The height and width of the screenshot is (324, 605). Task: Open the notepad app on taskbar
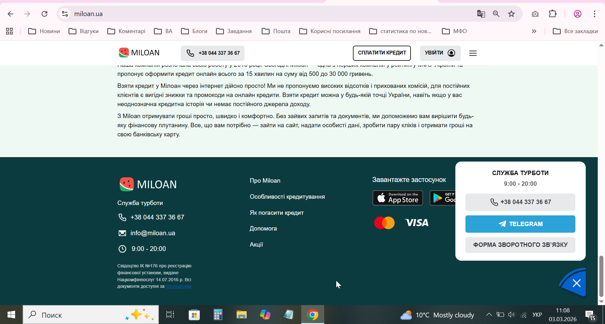tap(289, 315)
